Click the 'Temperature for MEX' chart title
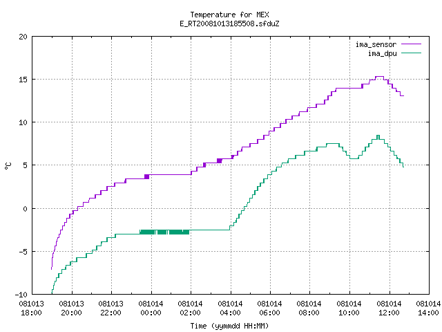 coord(229,15)
